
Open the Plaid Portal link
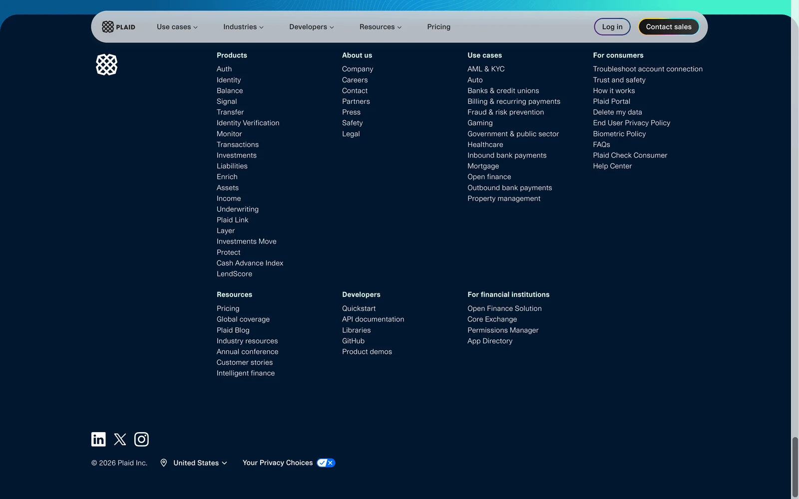click(x=612, y=101)
